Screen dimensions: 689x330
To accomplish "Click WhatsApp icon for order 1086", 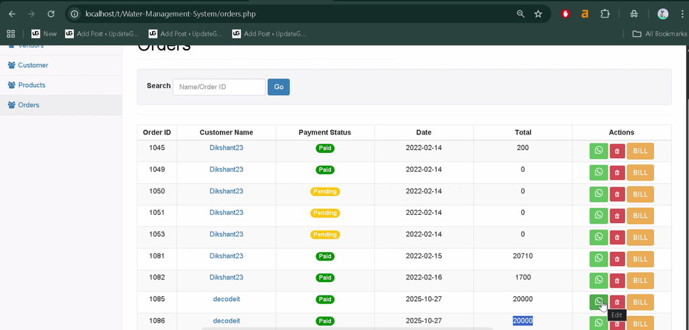I will pos(598,323).
